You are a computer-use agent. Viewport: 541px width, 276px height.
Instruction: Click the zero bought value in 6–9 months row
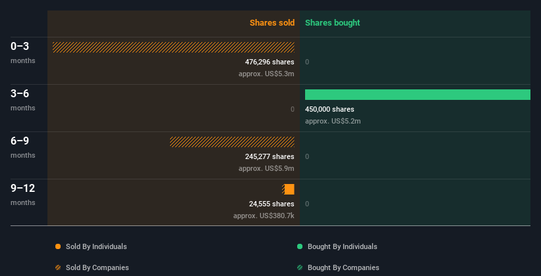pos(307,156)
